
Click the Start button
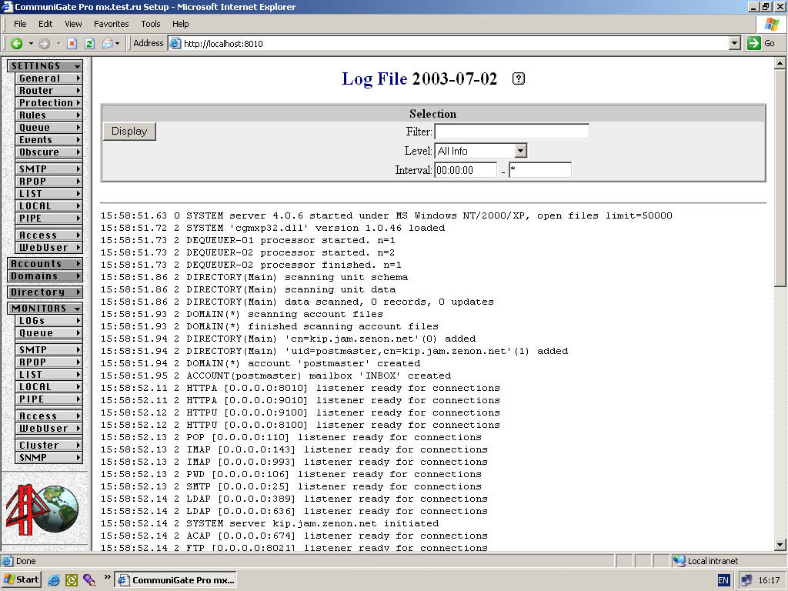[x=21, y=580]
